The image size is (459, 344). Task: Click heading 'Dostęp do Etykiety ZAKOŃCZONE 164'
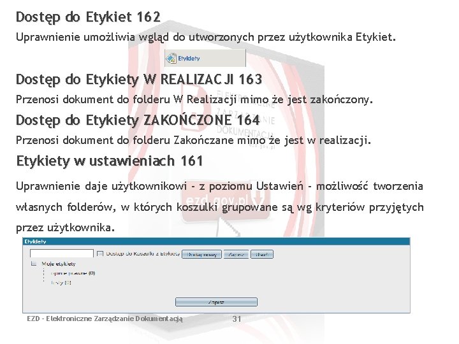pyautogui.click(x=138, y=120)
